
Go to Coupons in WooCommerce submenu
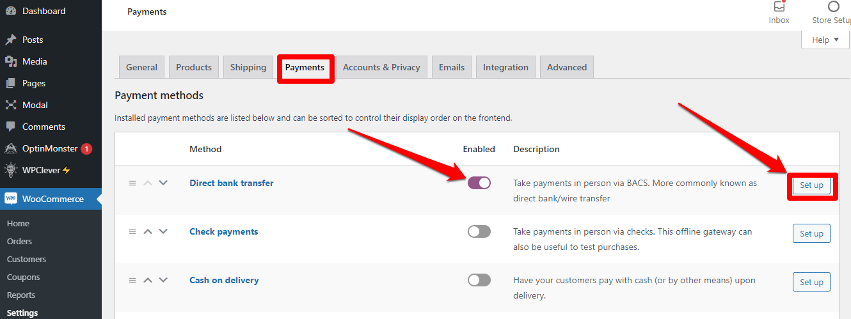pyautogui.click(x=24, y=277)
